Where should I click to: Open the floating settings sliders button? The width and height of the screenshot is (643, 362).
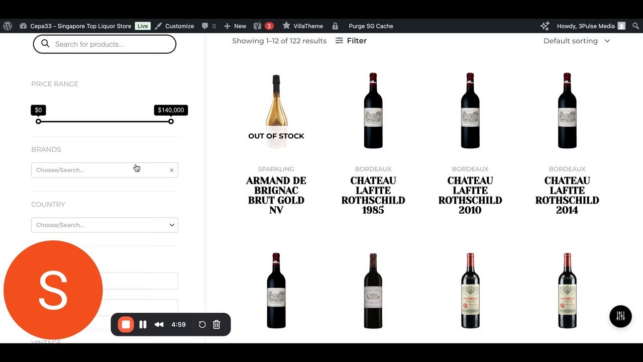point(620,316)
